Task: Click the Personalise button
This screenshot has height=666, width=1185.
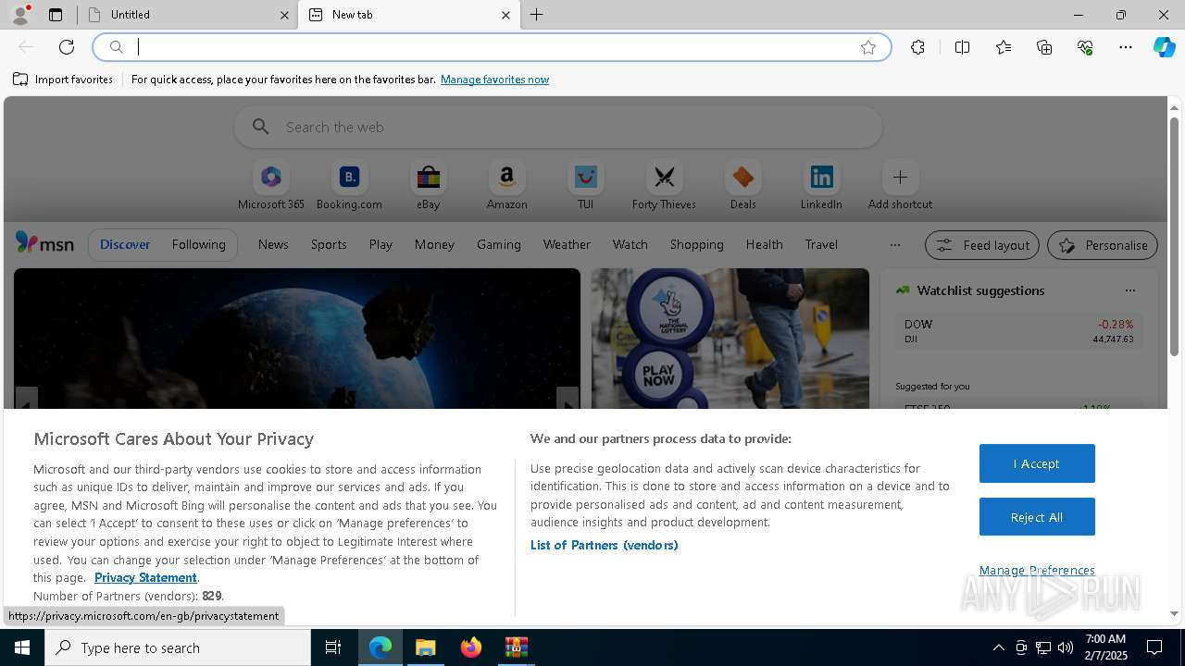Action: 1103,245
